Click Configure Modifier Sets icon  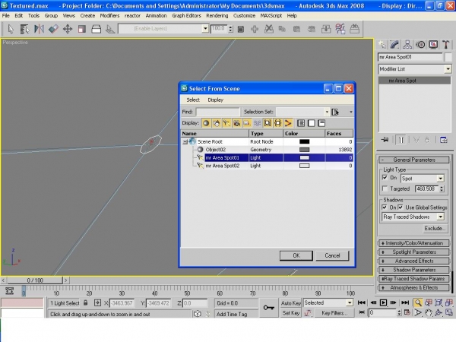tap(444, 140)
